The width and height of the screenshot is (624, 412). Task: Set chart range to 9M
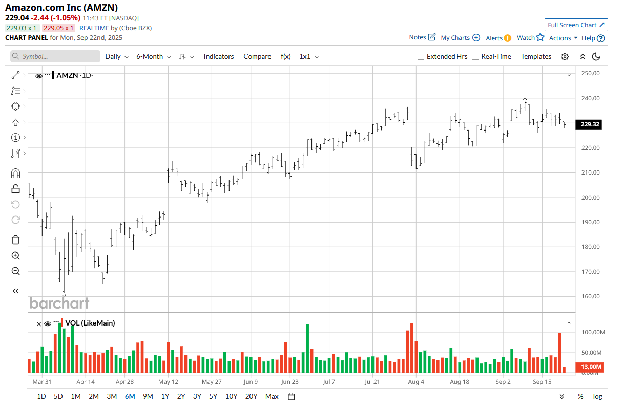148,397
